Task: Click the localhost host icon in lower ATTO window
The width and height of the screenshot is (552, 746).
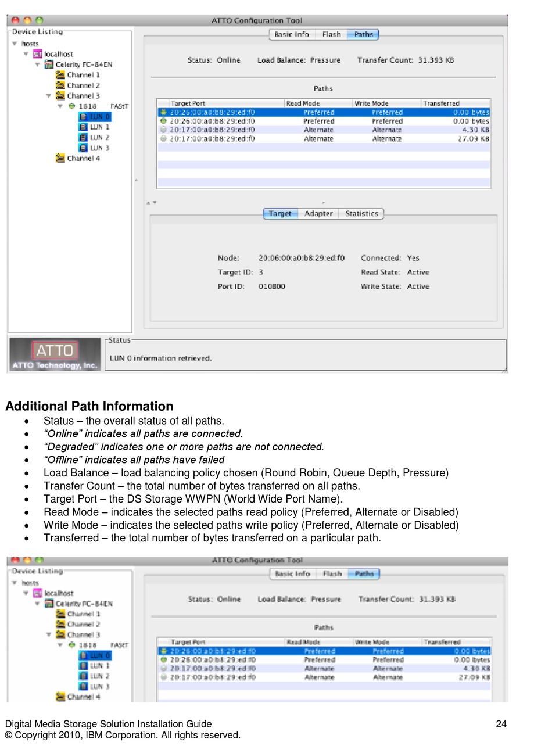Action: click(x=38, y=593)
